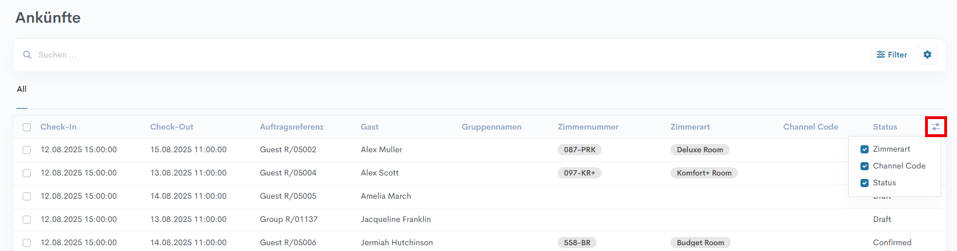This screenshot has height=251, width=957.
Task: Select the Alex Muller row checkbox
Action: click(27, 150)
